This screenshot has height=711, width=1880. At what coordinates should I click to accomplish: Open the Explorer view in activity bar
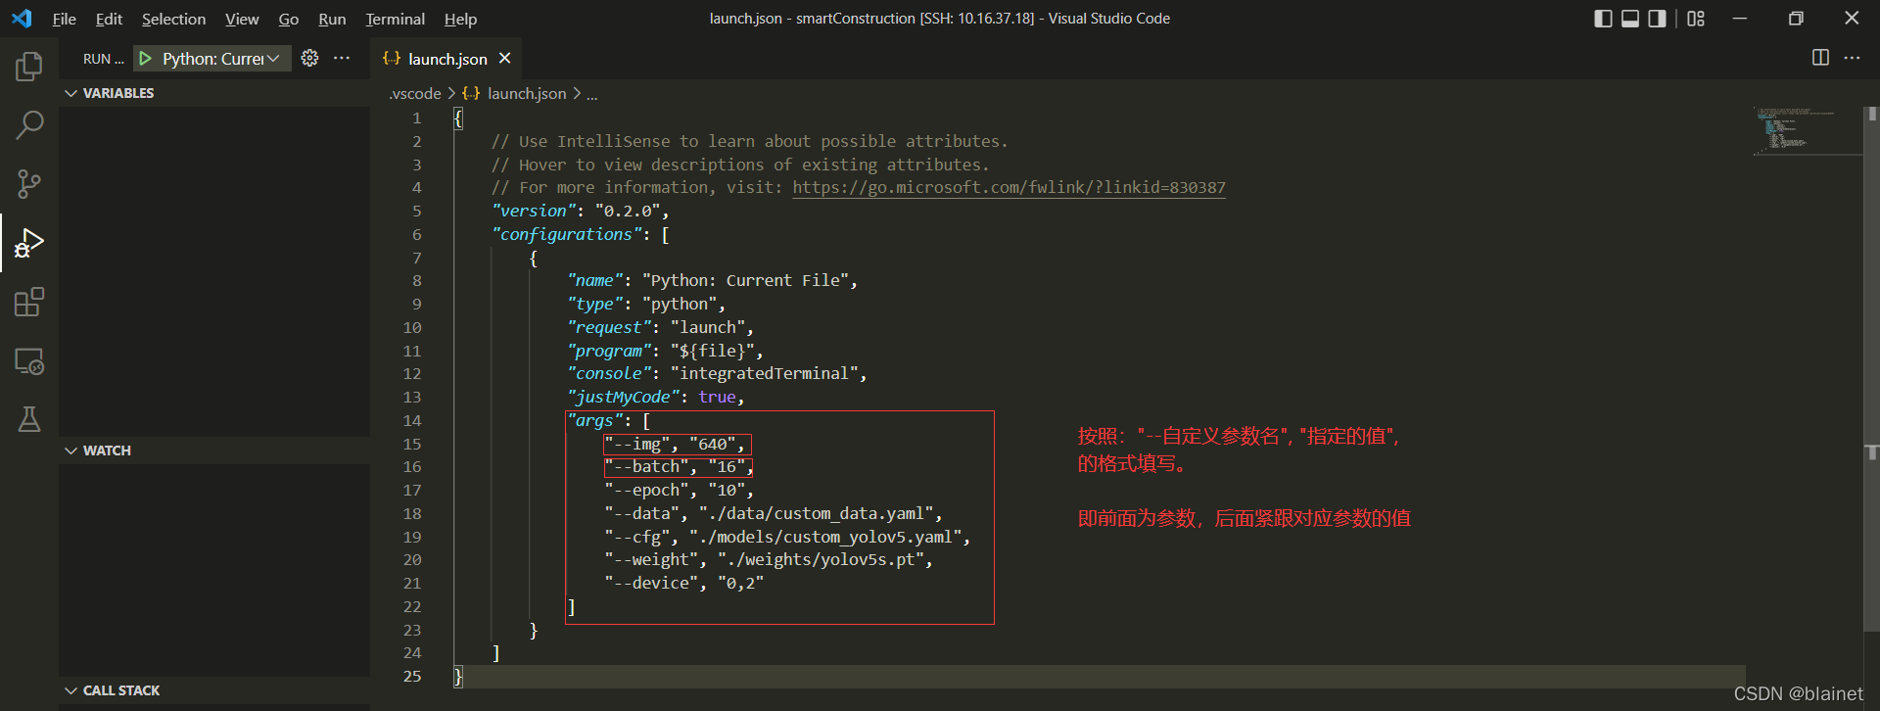29,67
